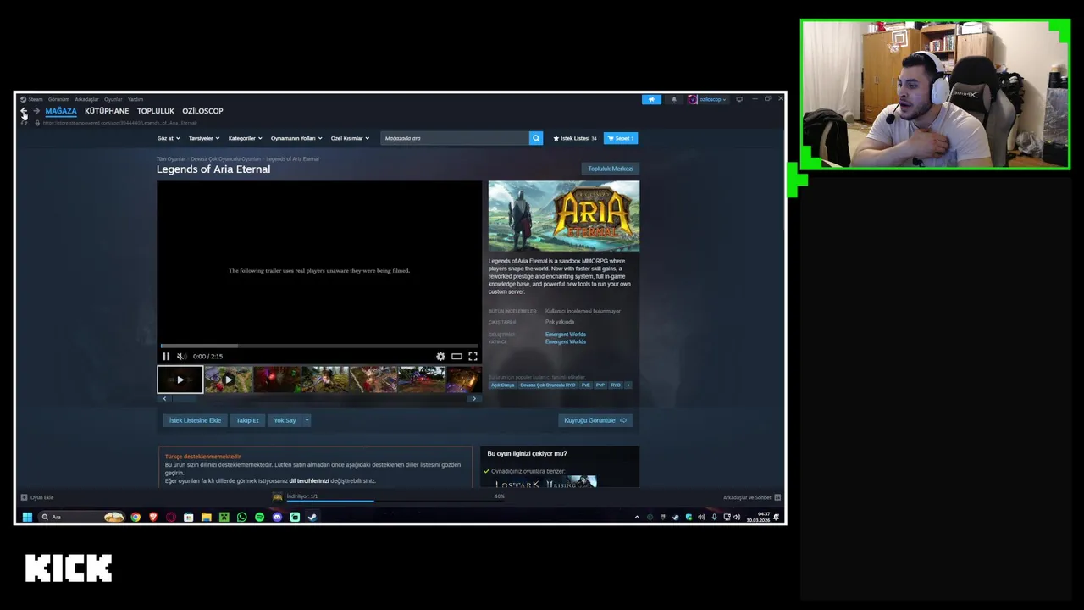Go back with the Steam back arrow
Viewport: 1084px width, 610px height.
click(x=24, y=111)
